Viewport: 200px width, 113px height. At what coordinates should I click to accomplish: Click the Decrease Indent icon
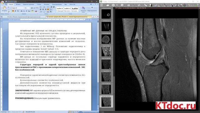pyautogui.click(x=51, y=7)
